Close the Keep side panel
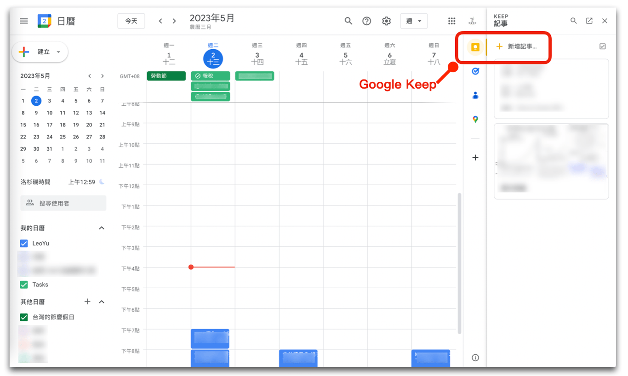This screenshot has width=628, height=376. coord(605,21)
